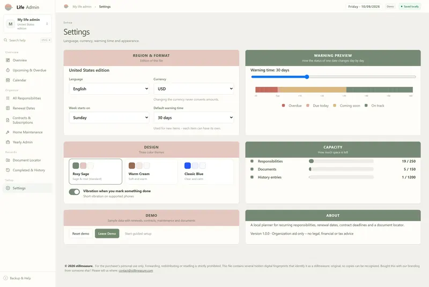Click the Documents capacity bar

click(341, 169)
